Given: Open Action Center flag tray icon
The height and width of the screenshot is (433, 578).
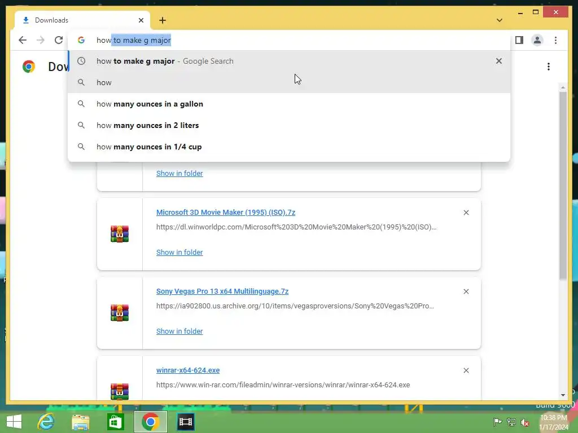Looking at the screenshot, I should pyautogui.click(x=497, y=422).
